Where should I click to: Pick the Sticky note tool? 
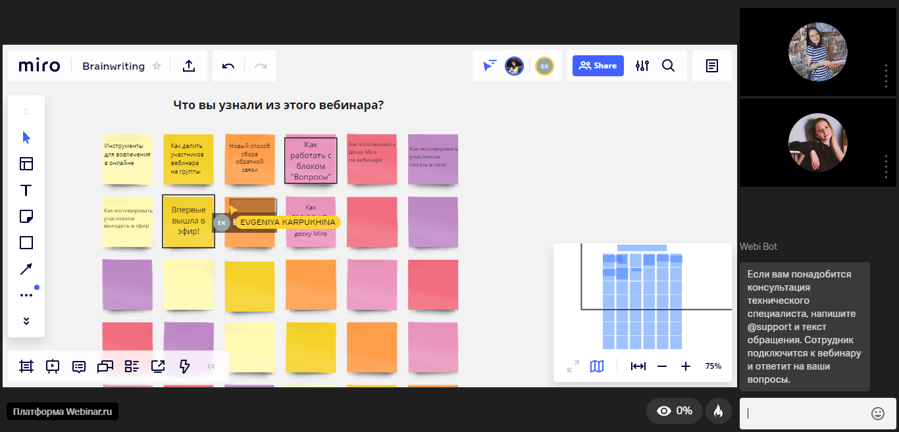[26, 216]
